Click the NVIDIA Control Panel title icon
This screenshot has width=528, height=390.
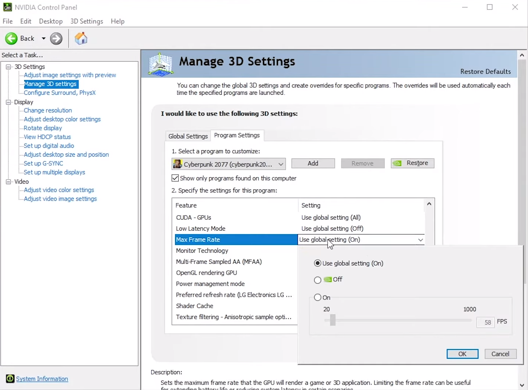7,7
